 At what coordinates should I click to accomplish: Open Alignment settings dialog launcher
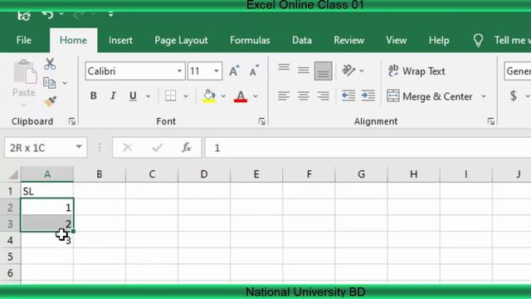coord(491,121)
